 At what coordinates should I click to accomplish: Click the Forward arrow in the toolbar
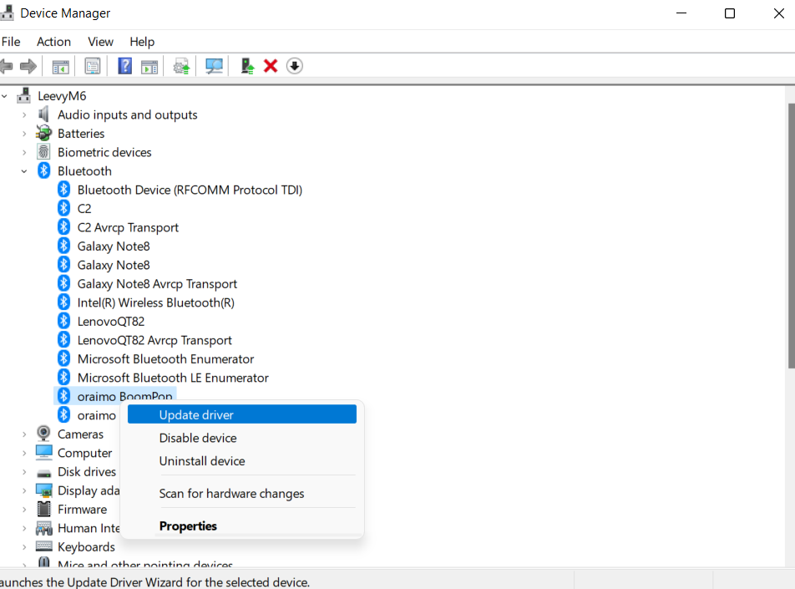click(x=28, y=66)
